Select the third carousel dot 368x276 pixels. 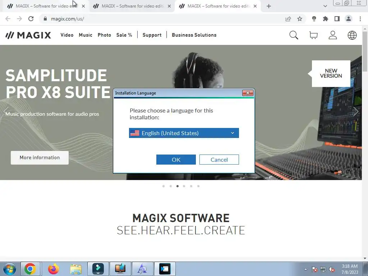point(178,186)
